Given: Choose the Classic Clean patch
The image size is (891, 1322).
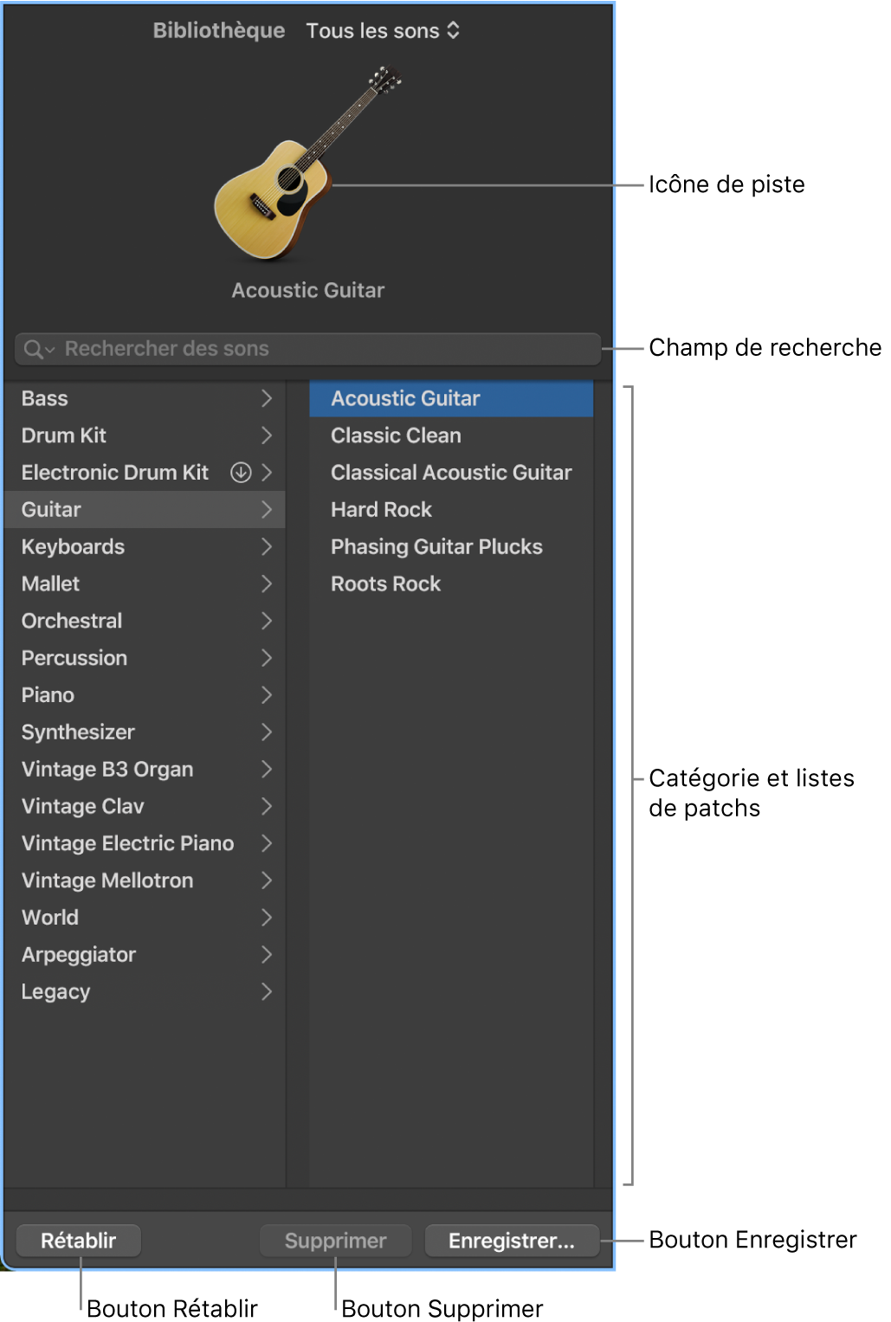Looking at the screenshot, I should tap(451, 435).
